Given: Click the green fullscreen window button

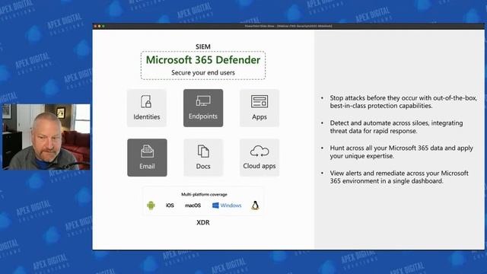Looking at the screenshot, I should tap(103, 26).
